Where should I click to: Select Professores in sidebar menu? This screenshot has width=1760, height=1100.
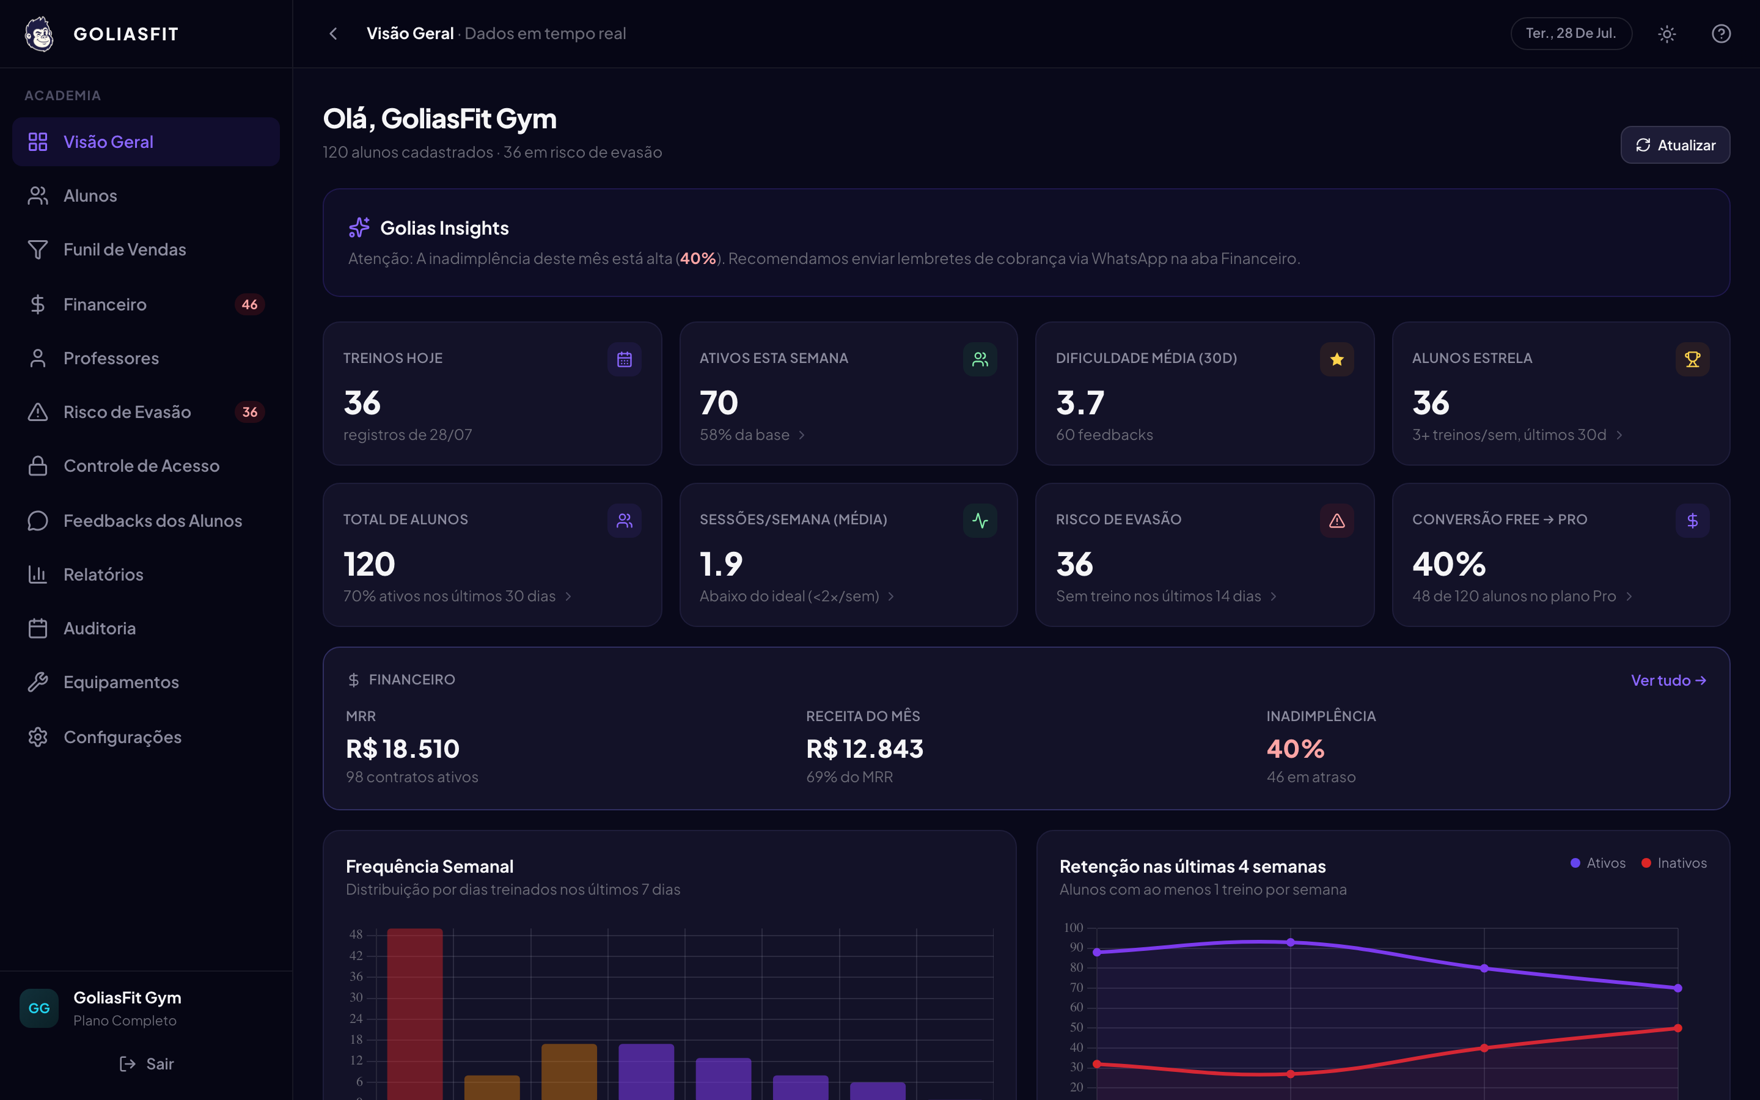pyautogui.click(x=146, y=358)
